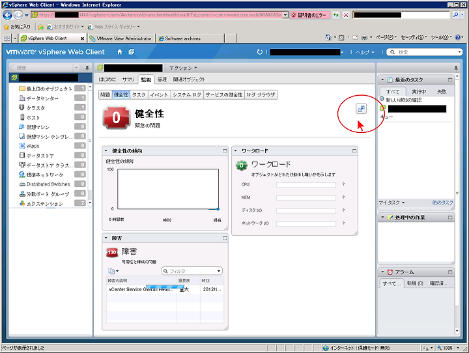Go to vSphere Web Client home icon
The image size is (469, 353).
(120, 52)
